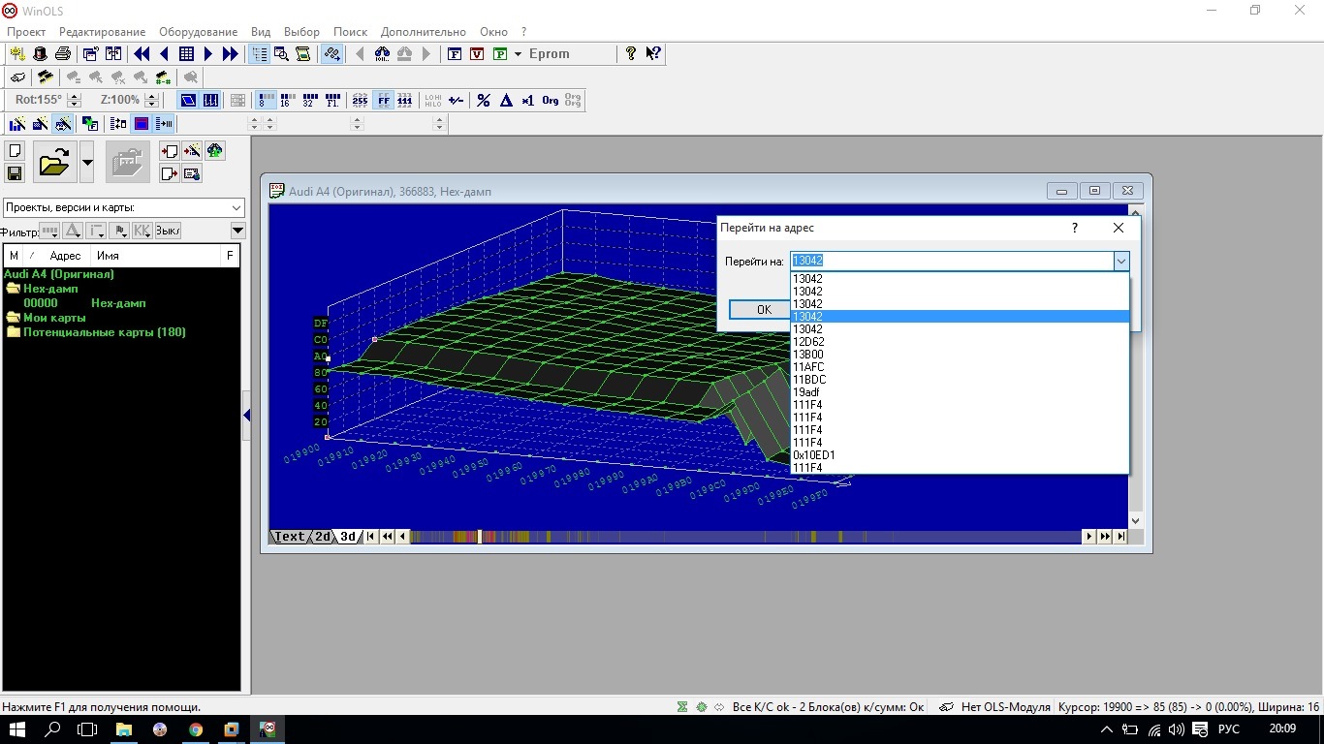Open the KK filter dropdown
Viewport: 1324px width, 744px height.
pos(142,231)
